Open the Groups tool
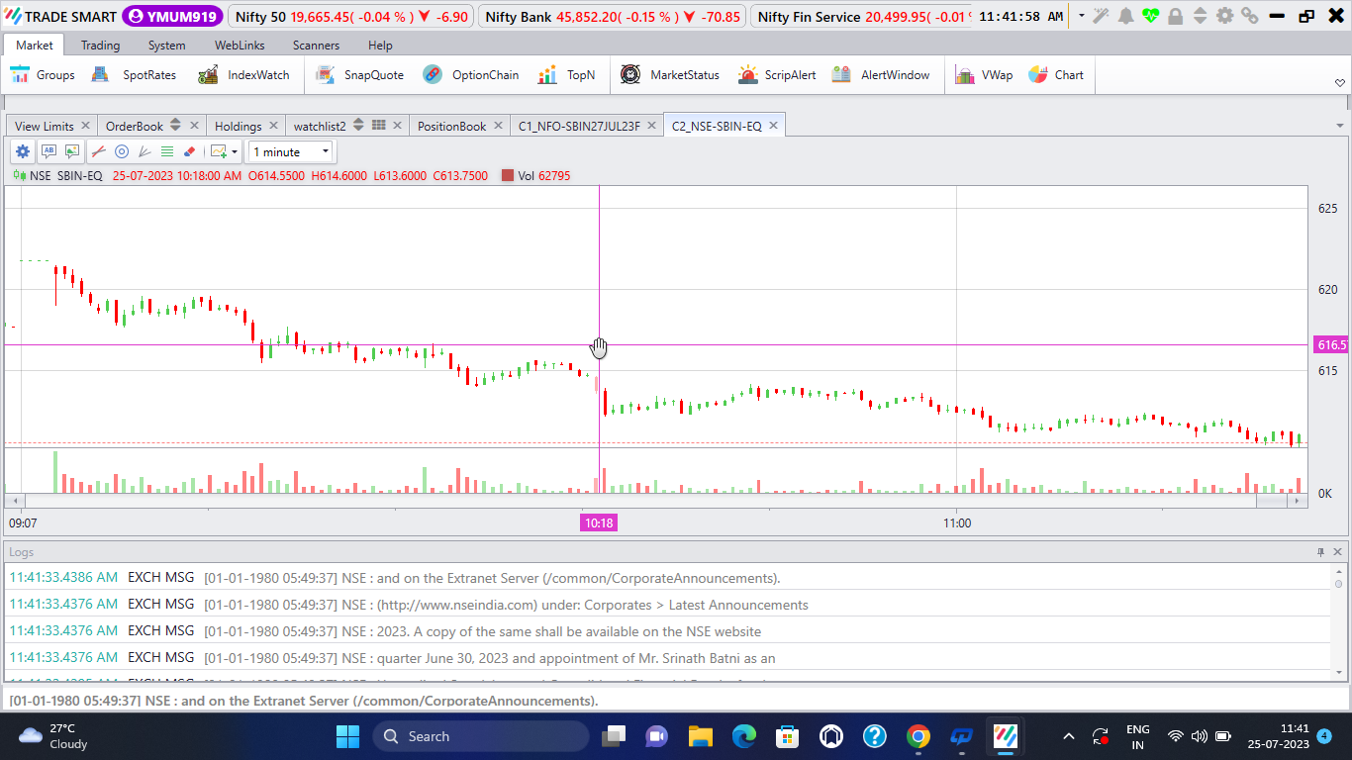 pos(43,75)
